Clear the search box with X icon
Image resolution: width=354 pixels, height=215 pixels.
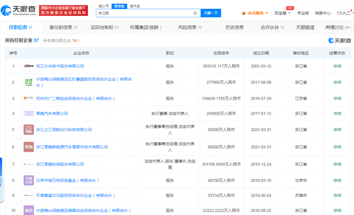(195, 13)
